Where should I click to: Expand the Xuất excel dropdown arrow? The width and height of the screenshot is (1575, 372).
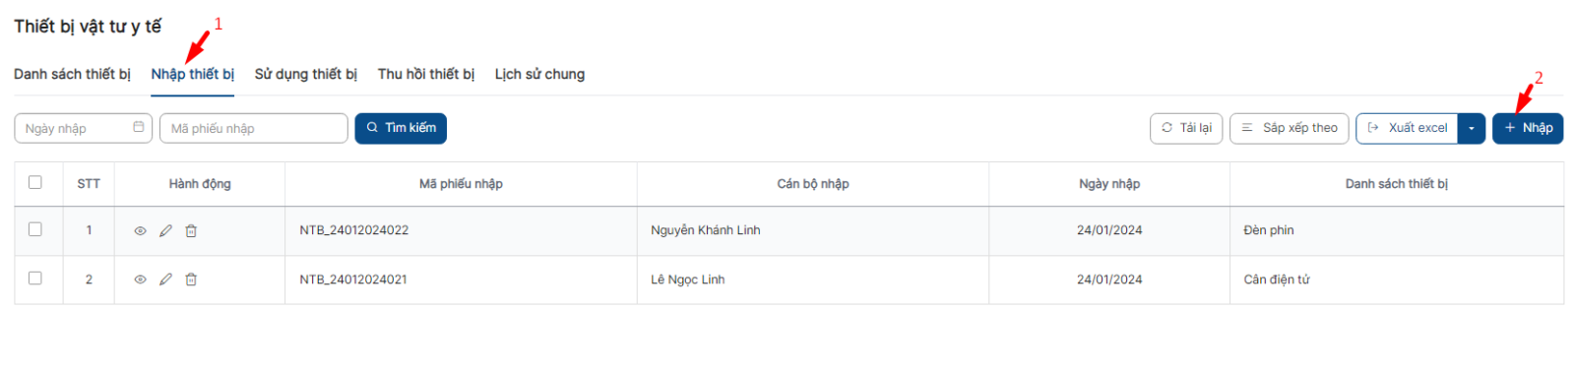click(x=1472, y=128)
